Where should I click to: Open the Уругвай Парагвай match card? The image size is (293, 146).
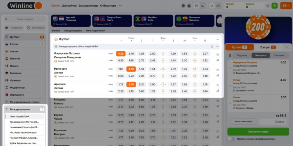pyautogui.click(x=71, y=21)
